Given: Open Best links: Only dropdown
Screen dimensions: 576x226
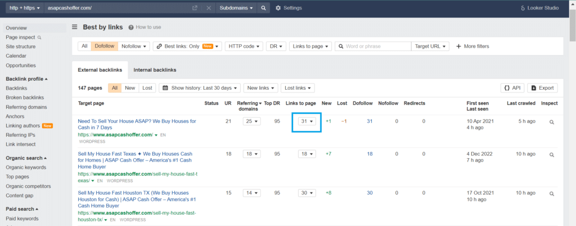Looking at the screenshot, I should (x=187, y=46).
